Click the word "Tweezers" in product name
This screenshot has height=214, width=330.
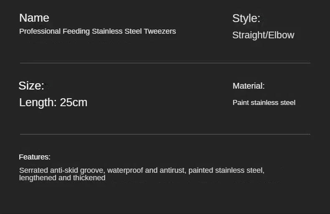(x=160, y=31)
